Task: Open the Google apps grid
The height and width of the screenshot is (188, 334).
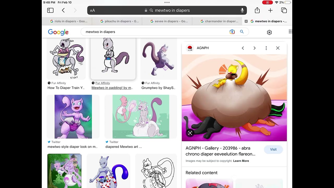Action: coord(290,32)
